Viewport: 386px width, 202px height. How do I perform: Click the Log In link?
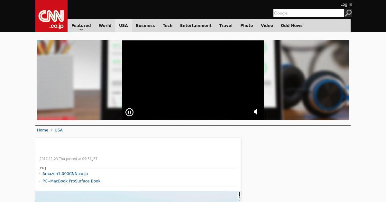click(x=346, y=4)
